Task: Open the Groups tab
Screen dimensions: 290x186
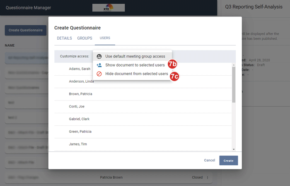Action: 85,38
